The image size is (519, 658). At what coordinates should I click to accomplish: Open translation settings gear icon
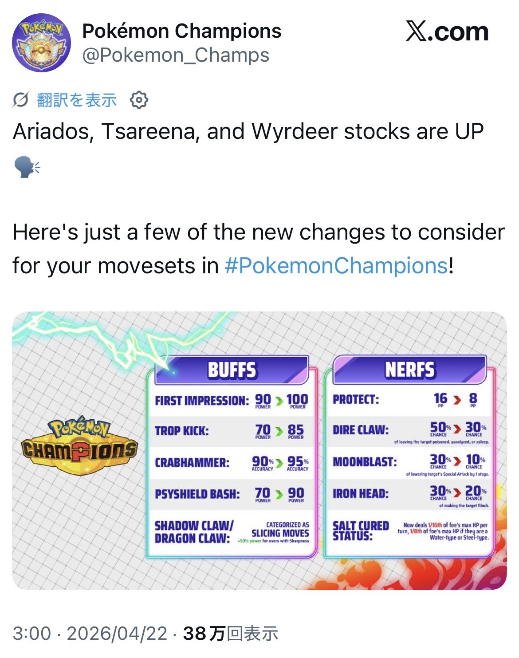139,100
